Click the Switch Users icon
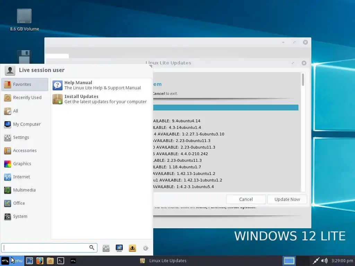Viewport: 355px width, 266px height. tap(132, 248)
